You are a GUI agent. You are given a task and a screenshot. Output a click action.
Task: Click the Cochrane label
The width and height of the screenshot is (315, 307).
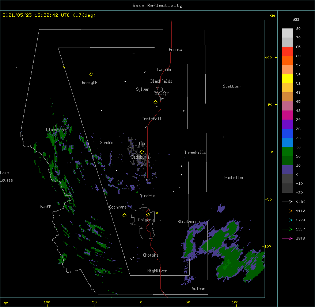coord(118,207)
